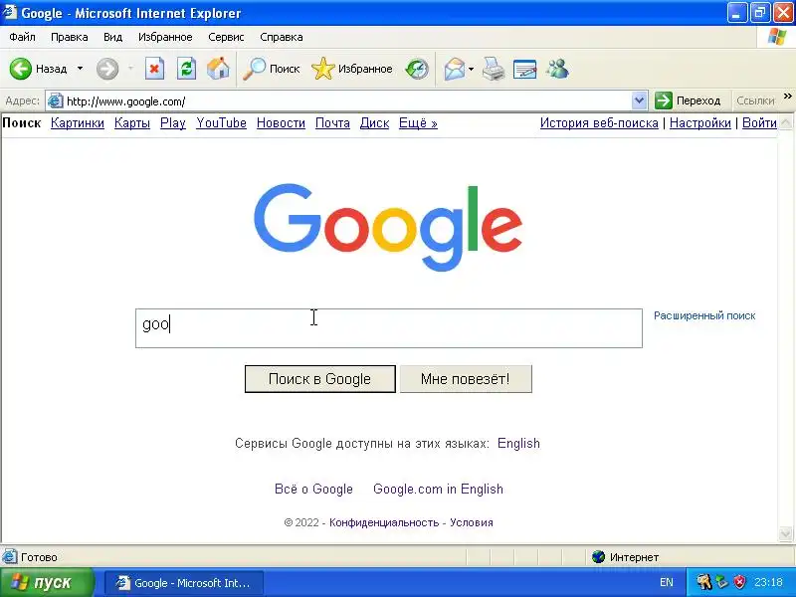
Task: Open the Диск link
Action: pos(374,122)
